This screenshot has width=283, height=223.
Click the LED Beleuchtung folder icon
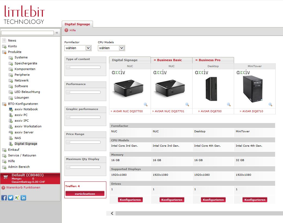(11, 92)
